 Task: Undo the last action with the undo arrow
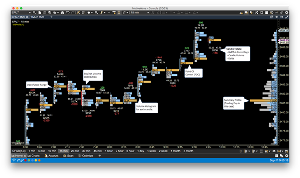click(x=68, y=12)
